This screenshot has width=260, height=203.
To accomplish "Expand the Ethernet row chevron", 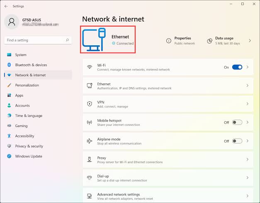I will pos(248,86).
